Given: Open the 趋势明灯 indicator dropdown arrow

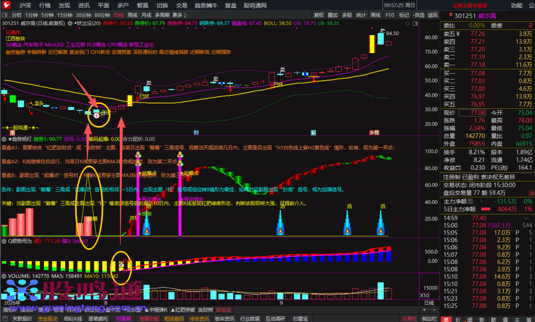Looking at the screenshot, I should (4, 139).
